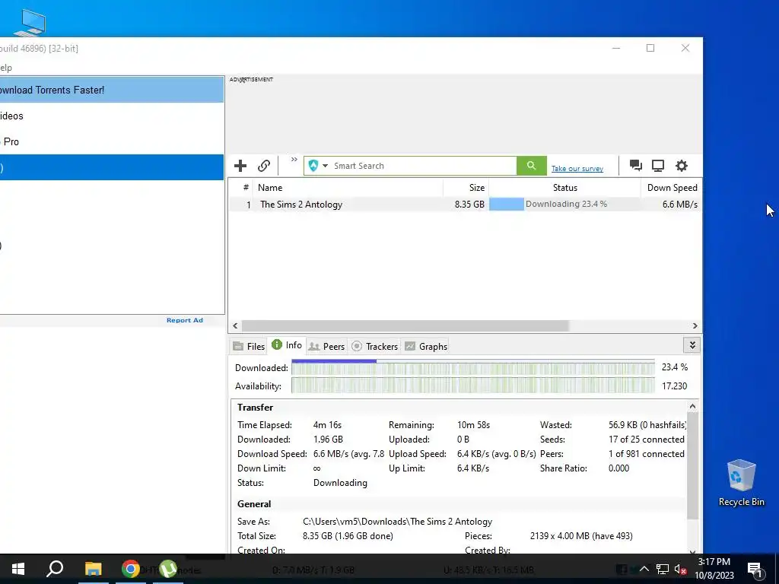The width and height of the screenshot is (779, 584).
Task: Click the uTorrent taskbar icon
Action: (x=168, y=569)
